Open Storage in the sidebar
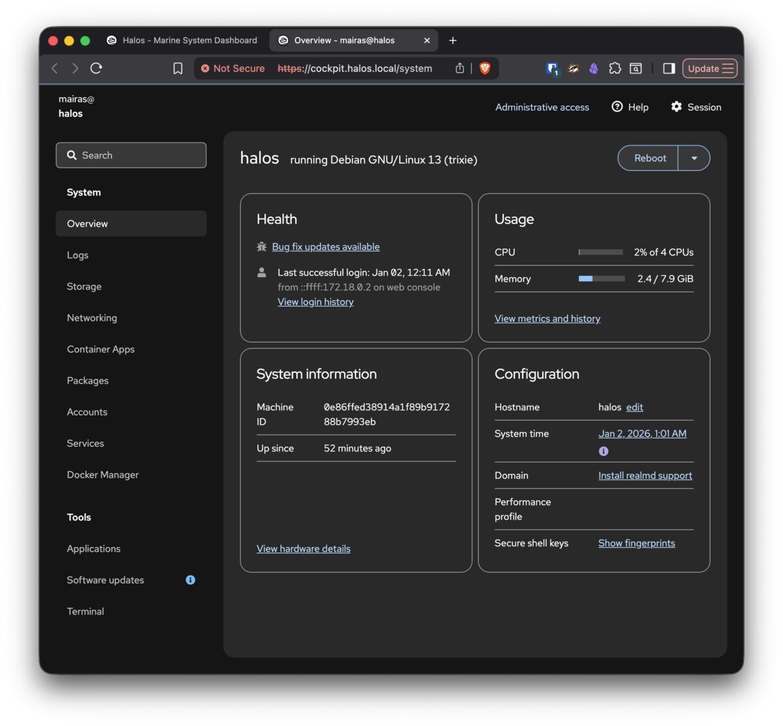The width and height of the screenshot is (783, 726). pos(84,286)
